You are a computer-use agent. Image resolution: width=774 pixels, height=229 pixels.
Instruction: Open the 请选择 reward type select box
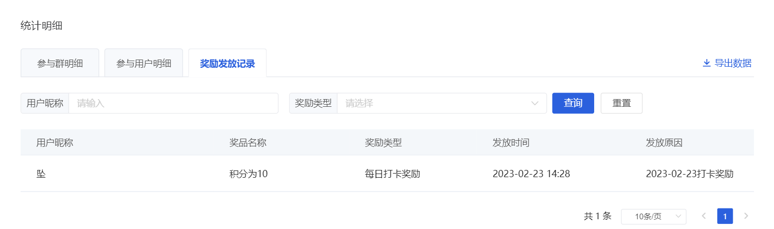(x=442, y=103)
